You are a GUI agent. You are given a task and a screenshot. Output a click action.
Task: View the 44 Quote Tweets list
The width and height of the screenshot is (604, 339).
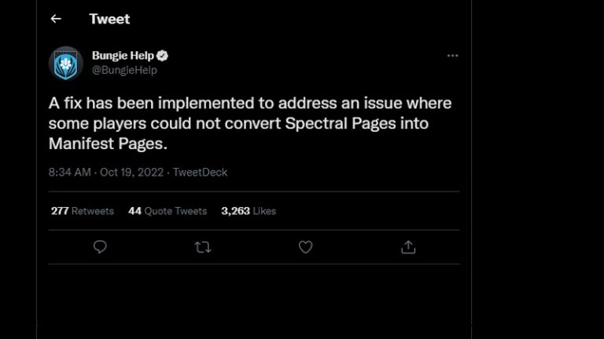tap(168, 211)
